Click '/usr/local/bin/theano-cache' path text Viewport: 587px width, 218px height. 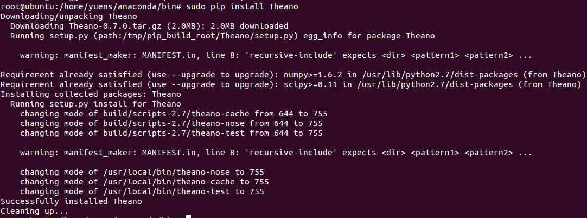(x=169, y=182)
